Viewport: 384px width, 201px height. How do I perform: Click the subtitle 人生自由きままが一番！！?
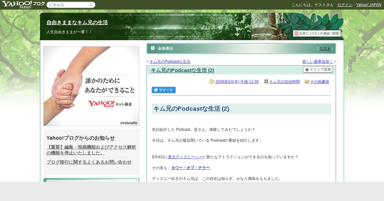(69, 32)
